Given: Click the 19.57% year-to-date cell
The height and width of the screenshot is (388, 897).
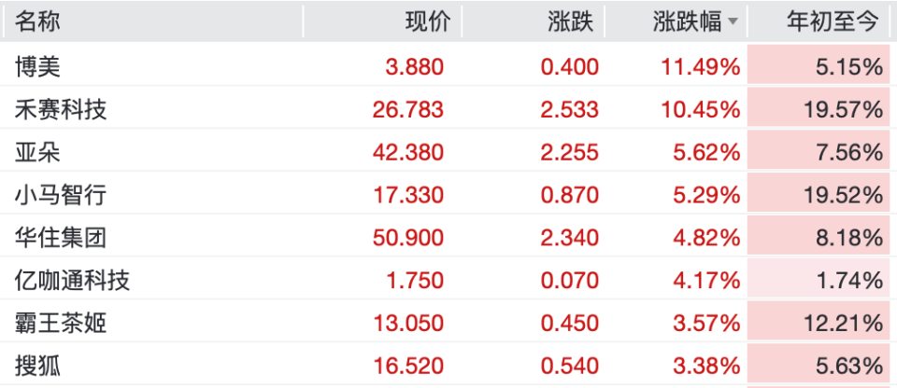Looking at the screenshot, I should [843, 109].
